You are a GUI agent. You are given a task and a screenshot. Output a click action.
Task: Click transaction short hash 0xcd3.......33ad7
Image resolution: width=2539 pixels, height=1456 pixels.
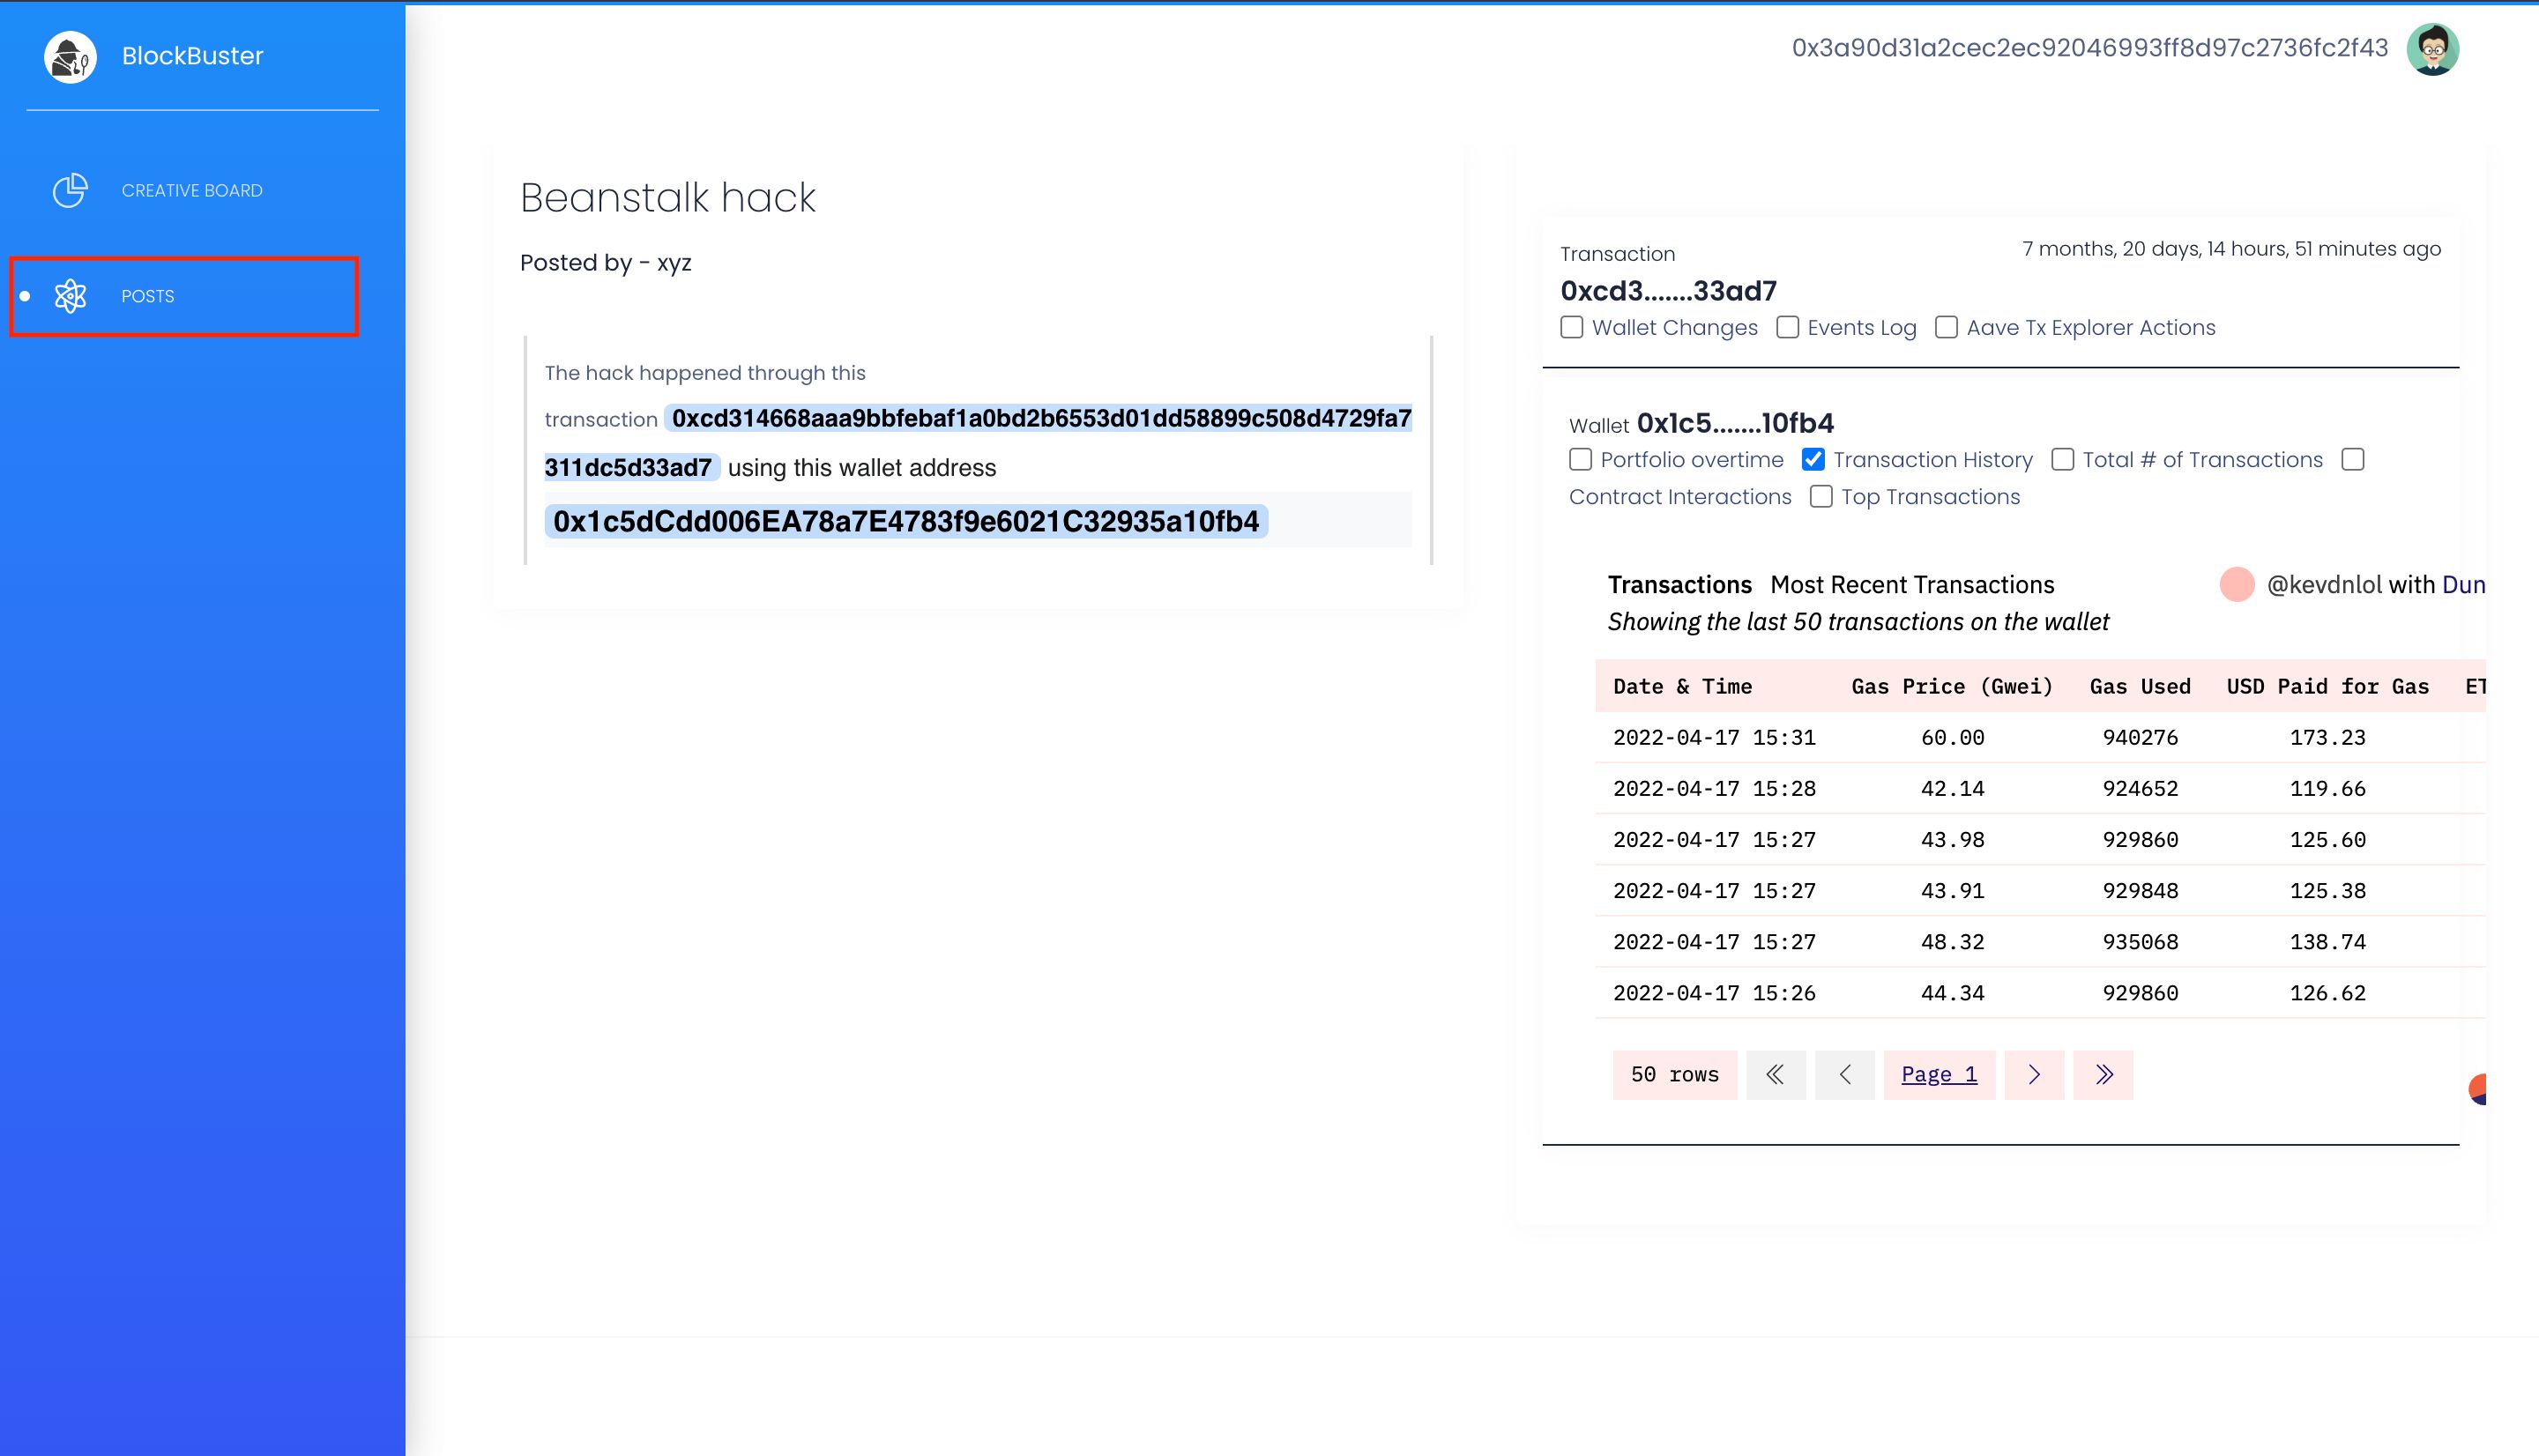tap(1669, 291)
